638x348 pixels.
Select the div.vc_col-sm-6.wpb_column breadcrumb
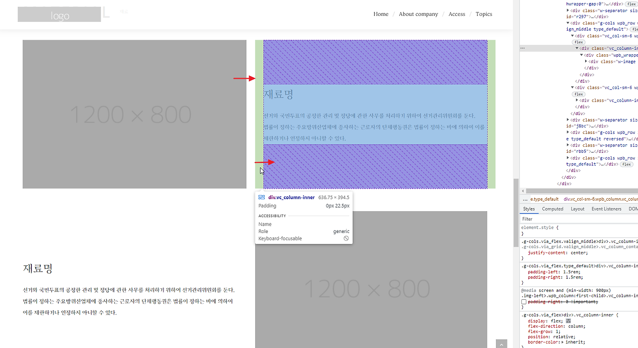tap(601, 199)
